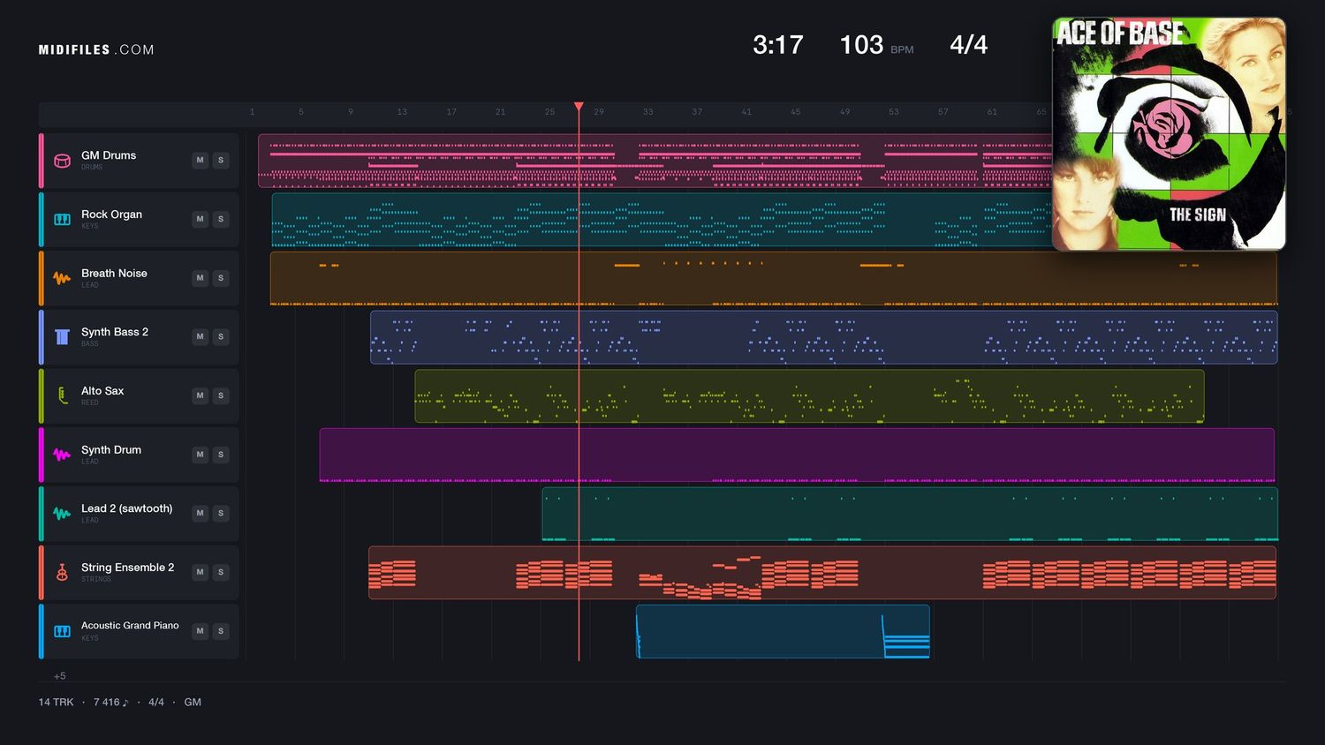Image resolution: width=1325 pixels, height=745 pixels.
Task: Mute the Lead 2 (sawtooth) track
Action: (x=201, y=513)
